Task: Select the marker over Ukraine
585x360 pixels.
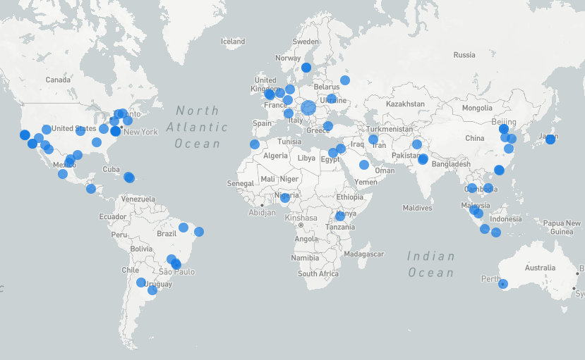Action: 332,99
